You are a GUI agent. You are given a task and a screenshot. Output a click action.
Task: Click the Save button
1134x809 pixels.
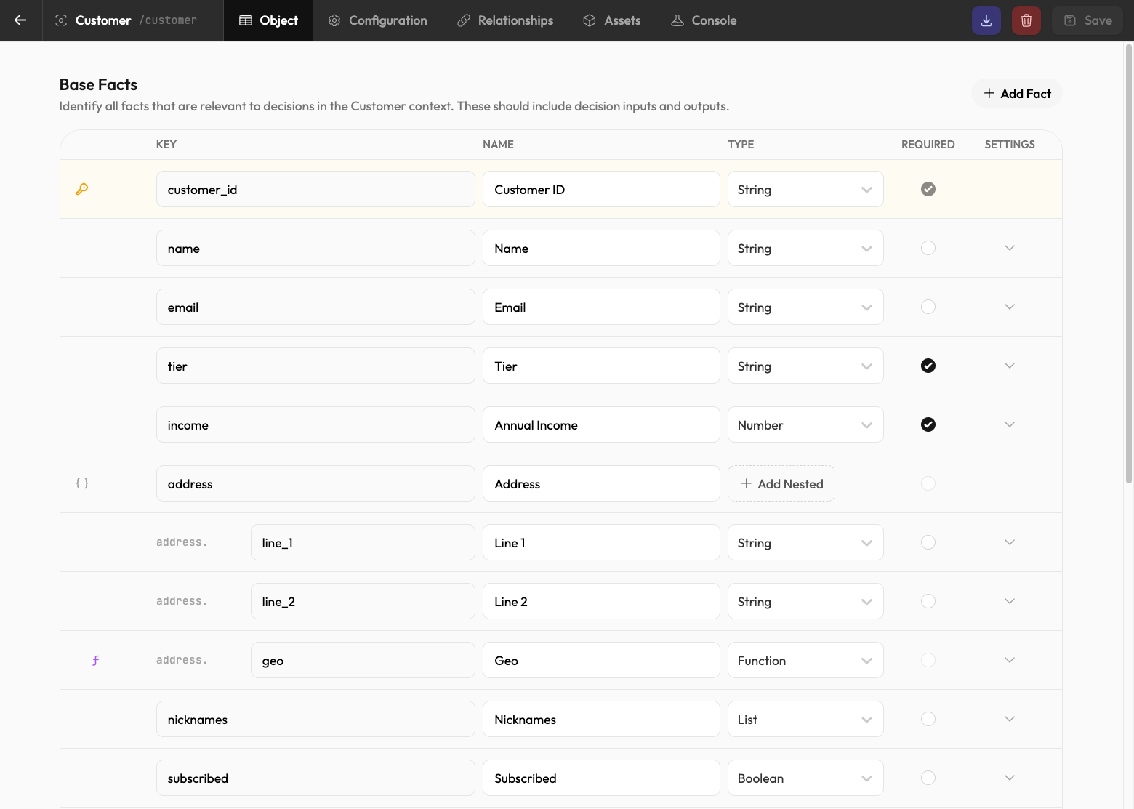coord(1087,20)
